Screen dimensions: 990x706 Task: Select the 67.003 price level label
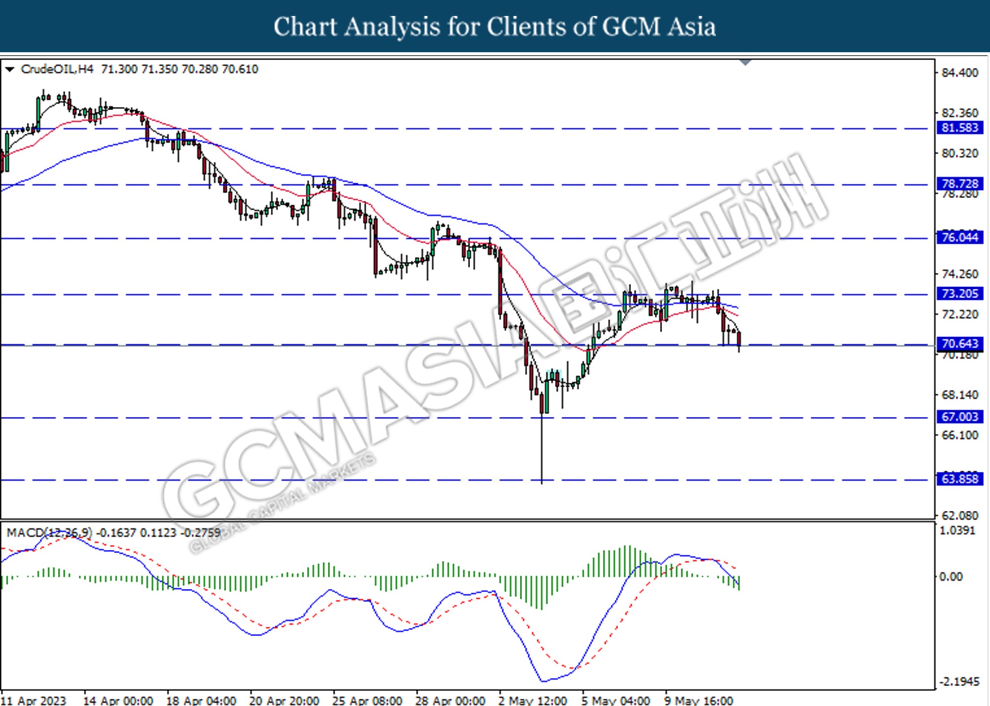click(960, 417)
